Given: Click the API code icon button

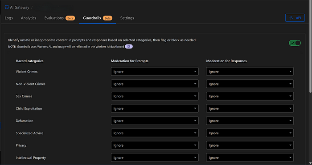Looking at the screenshot, I should point(295,18).
